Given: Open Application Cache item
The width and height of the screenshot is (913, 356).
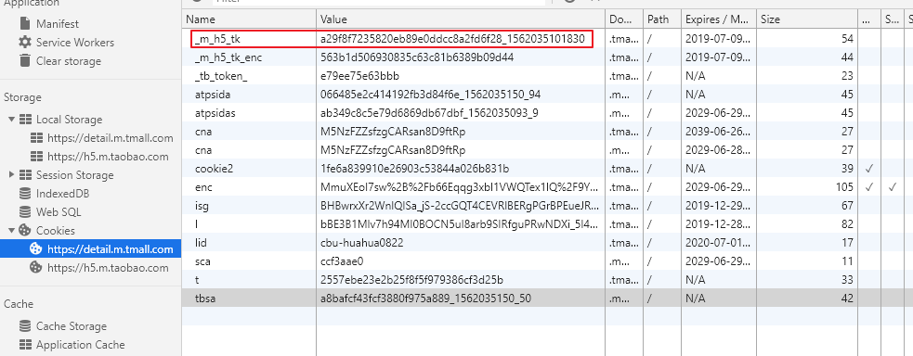Looking at the screenshot, I should 81,344.
